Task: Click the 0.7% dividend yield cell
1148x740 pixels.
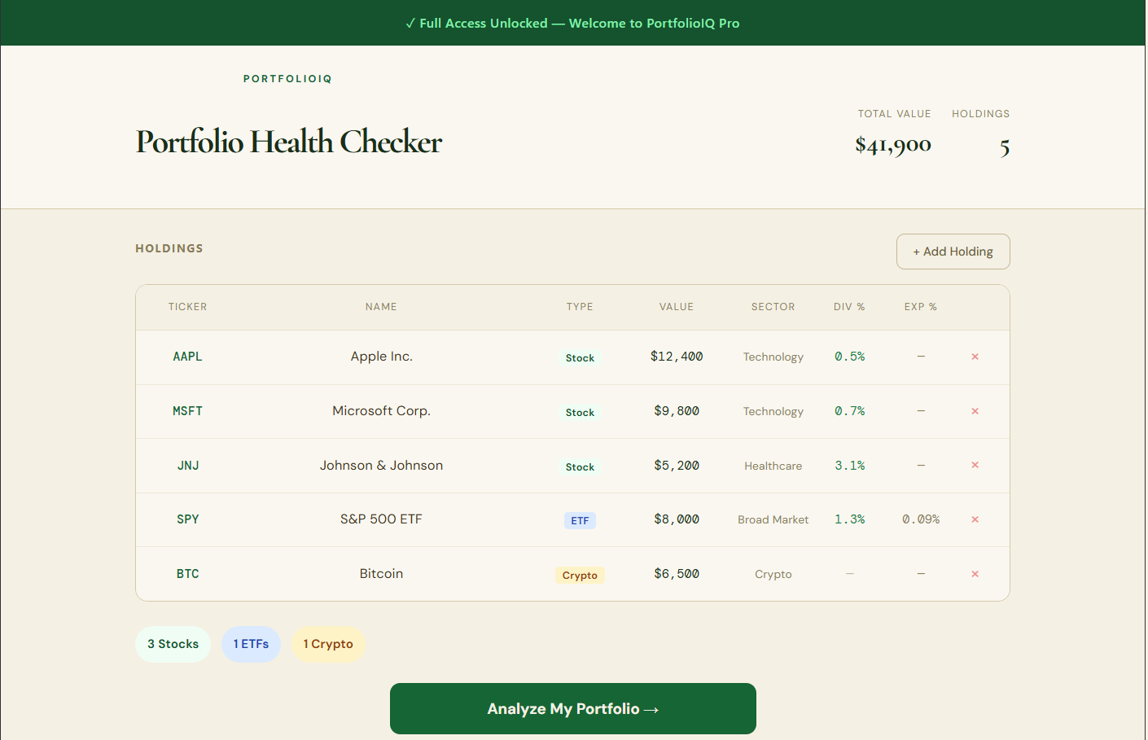Action: coord(850,411)
